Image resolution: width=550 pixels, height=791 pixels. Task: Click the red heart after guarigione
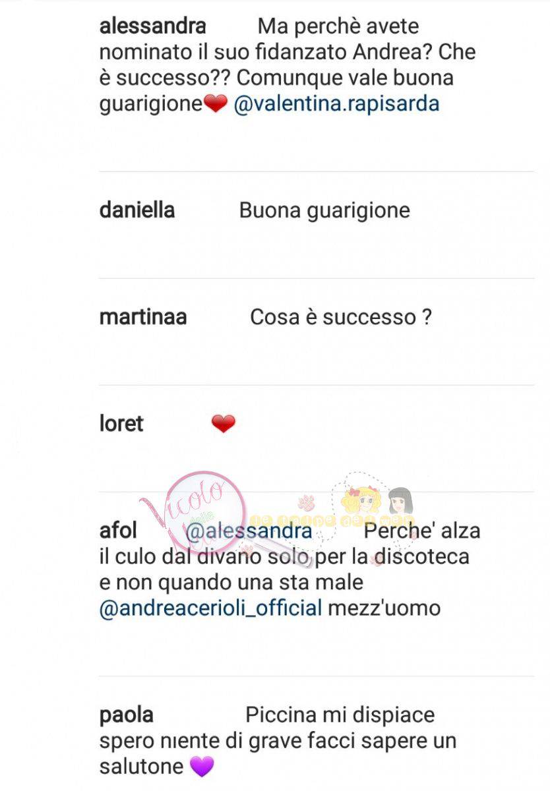click(216, 105)
